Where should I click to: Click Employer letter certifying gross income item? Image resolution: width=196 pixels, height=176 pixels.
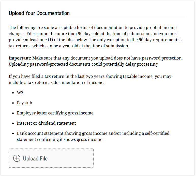55,113
